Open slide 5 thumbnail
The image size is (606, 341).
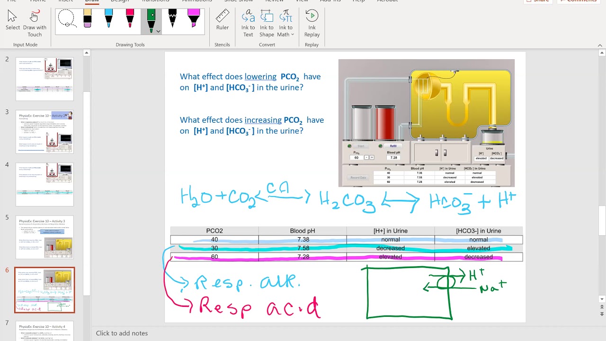(x=45, y=237)
